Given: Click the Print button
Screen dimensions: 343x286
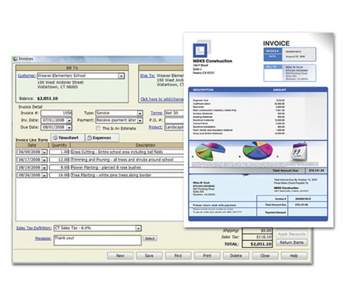Looking at the screenshot, I should point(207,256).
